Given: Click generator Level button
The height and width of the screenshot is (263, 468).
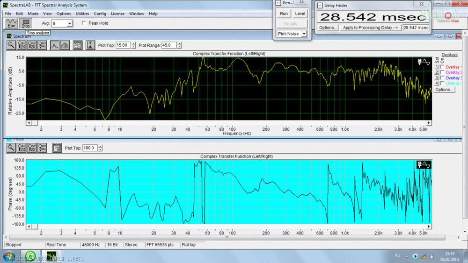Looking at the screenshot, I should 300,14.
